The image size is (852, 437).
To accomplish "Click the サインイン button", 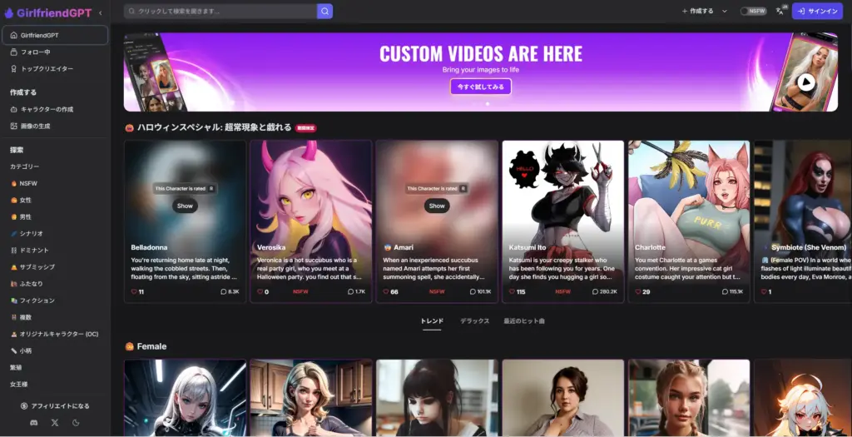I will [x=816, y=11].
